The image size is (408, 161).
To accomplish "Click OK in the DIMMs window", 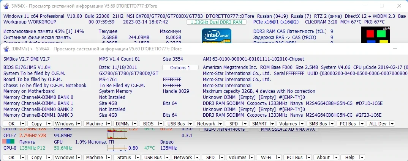I will [x=12, y=124].
